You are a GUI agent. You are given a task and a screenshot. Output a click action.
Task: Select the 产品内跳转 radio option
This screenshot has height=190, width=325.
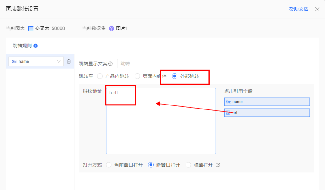click(100, 76)
